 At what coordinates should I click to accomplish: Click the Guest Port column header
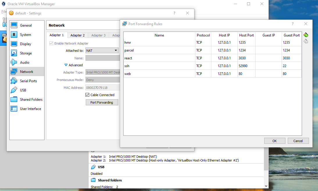(x=292, y=35)
